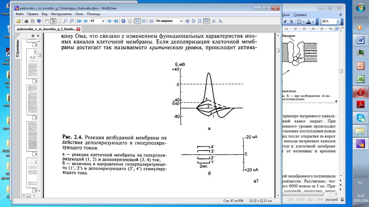The height and width of the screenshot is (207, 369).
Task: Click the Windows Start orb
Action: pyautogui.click(x=360, y=8)
